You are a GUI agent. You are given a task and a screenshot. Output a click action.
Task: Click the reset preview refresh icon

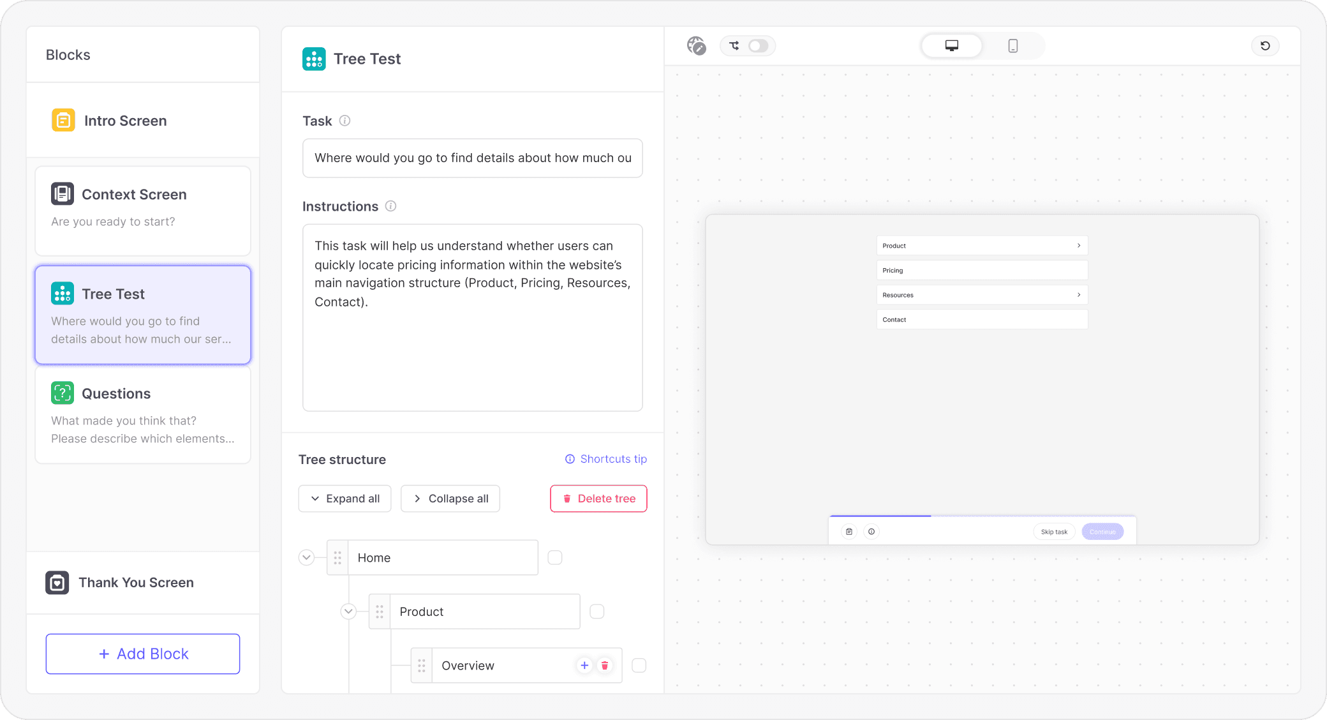click(x=1265, y=46)
